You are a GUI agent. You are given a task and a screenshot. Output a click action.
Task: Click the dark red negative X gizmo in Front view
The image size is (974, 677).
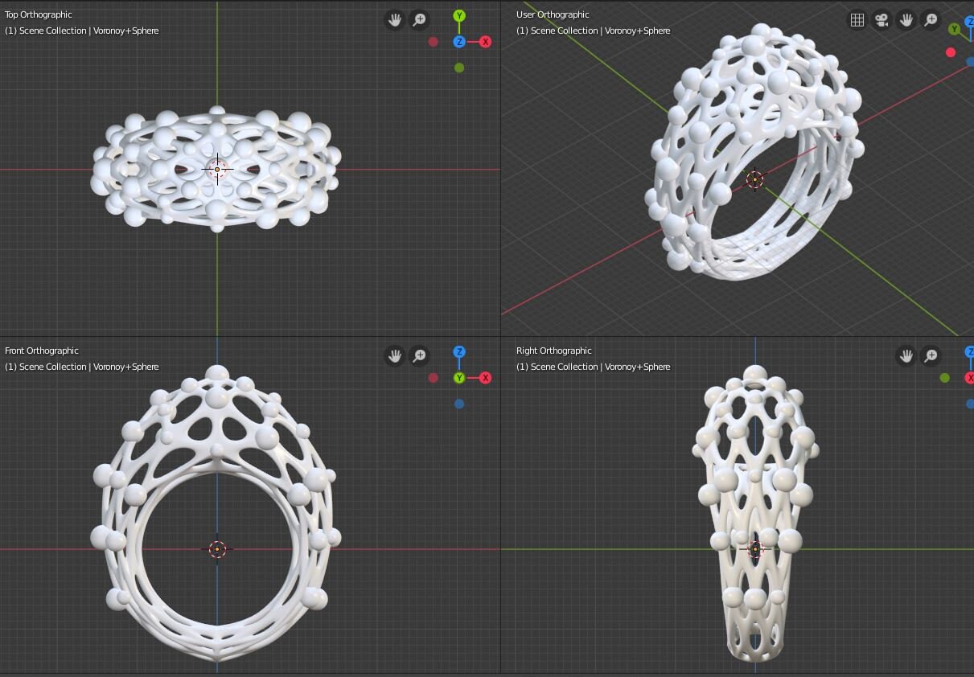(x=433, y=378)
